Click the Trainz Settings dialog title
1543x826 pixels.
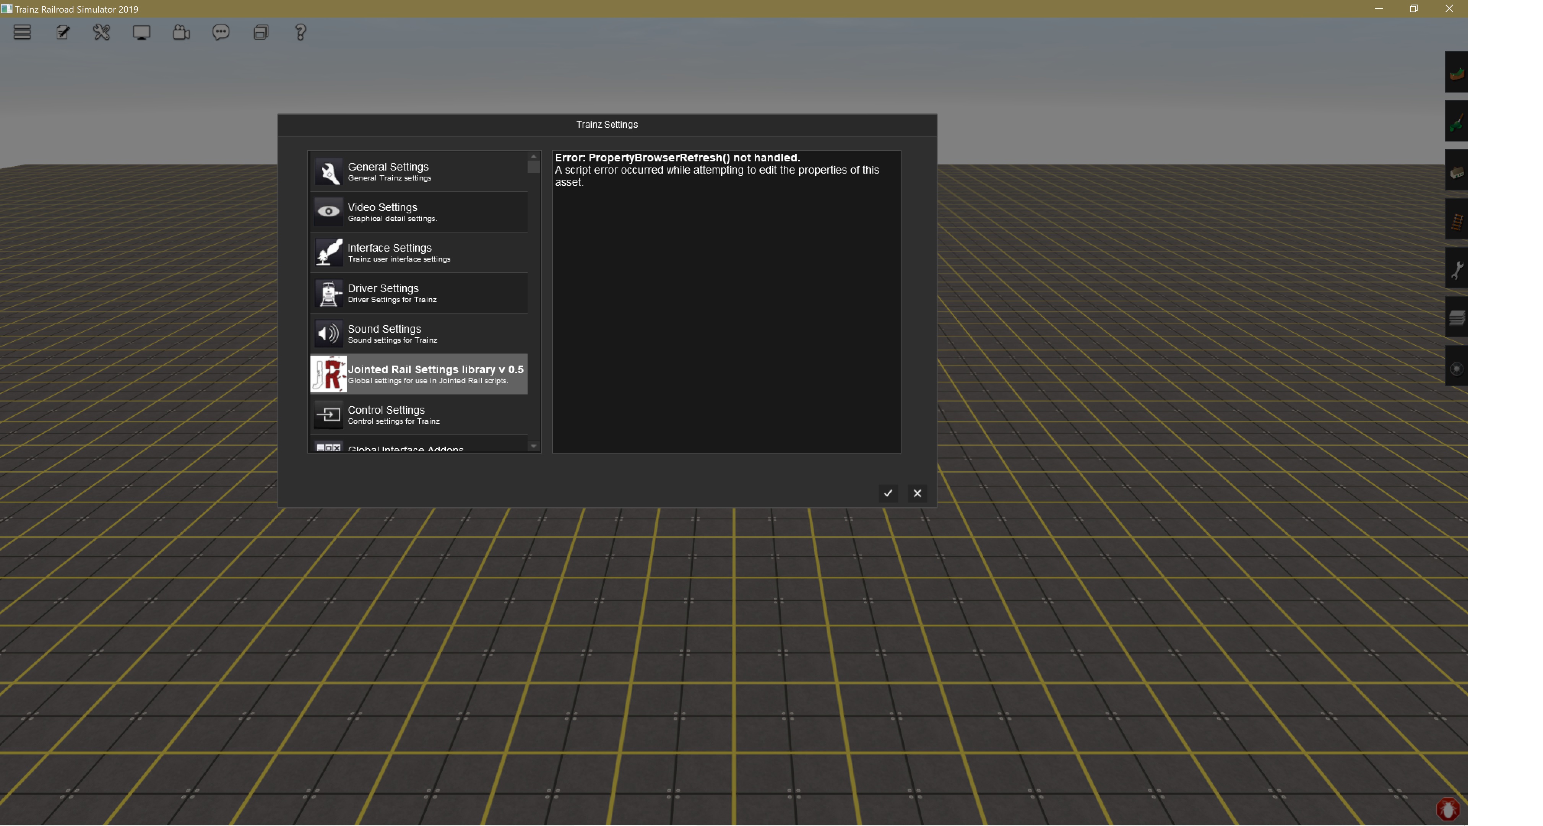coord(607,125)
